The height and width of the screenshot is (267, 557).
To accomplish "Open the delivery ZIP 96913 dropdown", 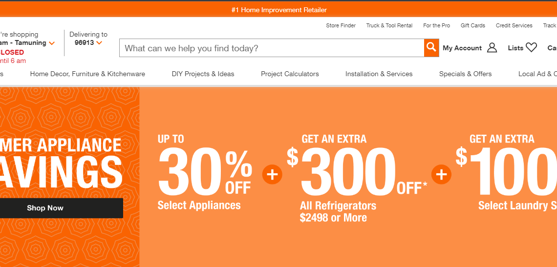I will pos(99,43).
